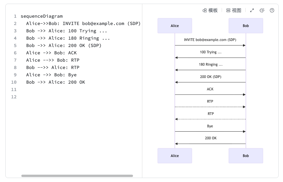Place cursor on the 'Alice ->> Bob: Bye' line
The image size is (283, 182).
point(51,75)
